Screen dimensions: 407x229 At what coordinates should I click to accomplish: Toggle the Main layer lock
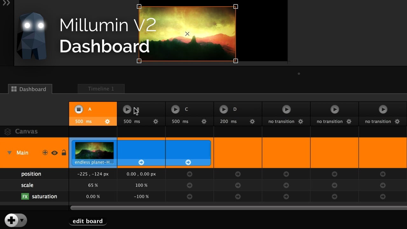[64, 152]
